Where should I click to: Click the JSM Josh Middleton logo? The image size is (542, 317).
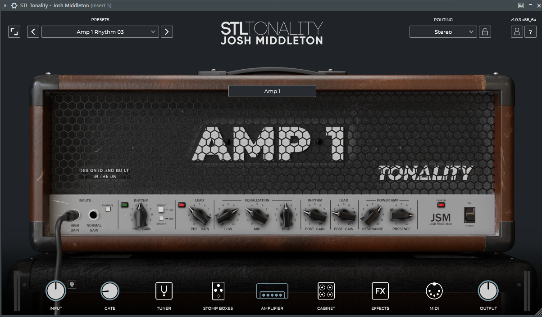click(x=440, y=219)
